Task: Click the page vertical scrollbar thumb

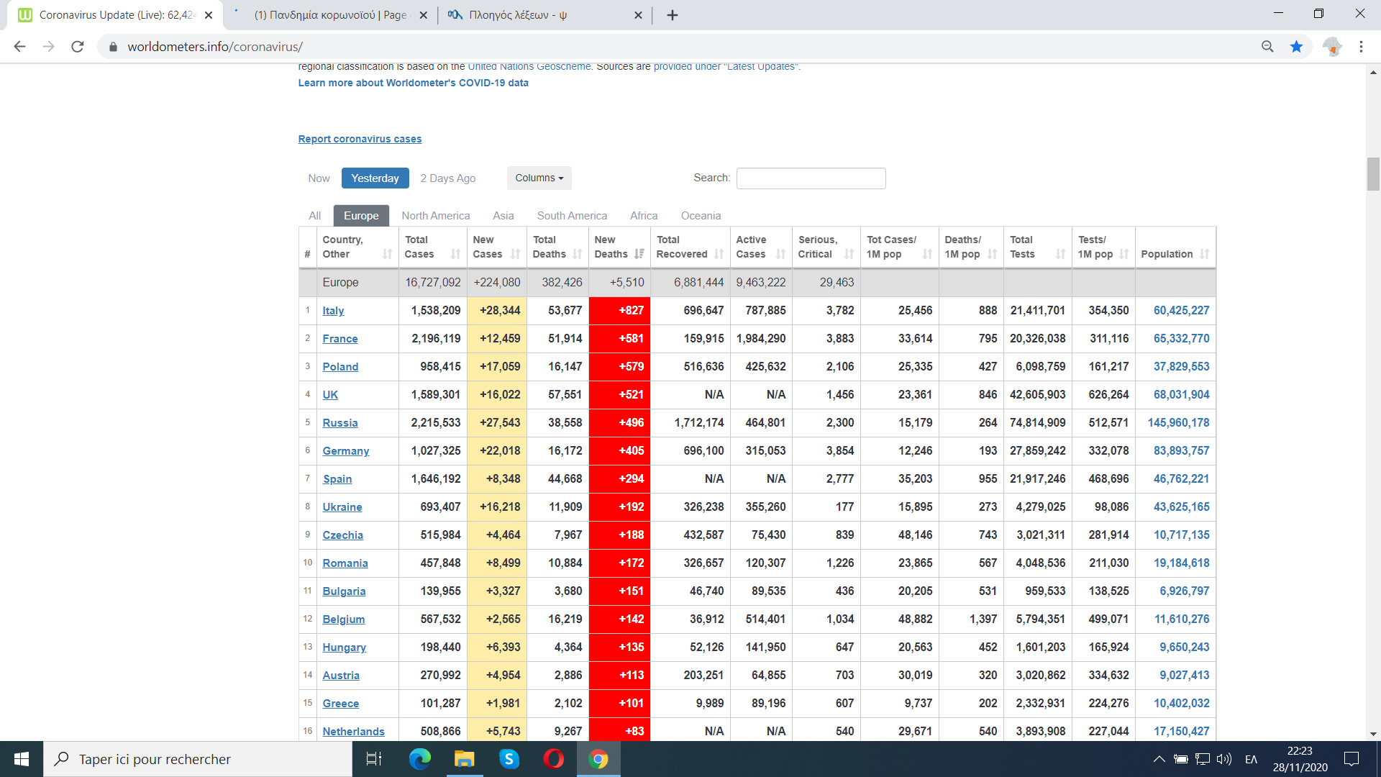Action: [x=1373, y=174]
